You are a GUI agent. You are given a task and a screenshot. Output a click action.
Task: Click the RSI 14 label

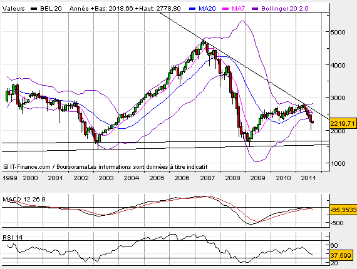[13, 237]
